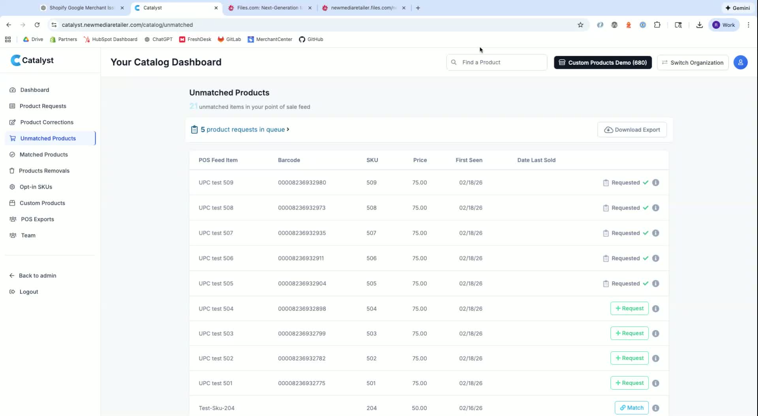Viewport: 758px width, 416px height.
Task: Open HubSpot Dashboard bookmark
Action: pyautogui.click(x=111, y=39)
